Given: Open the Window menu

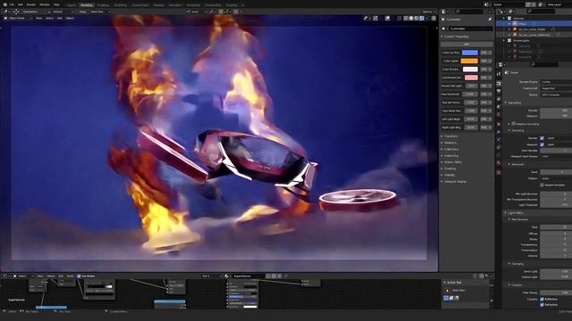Looking at the screenshot, I should click(x=45, y=4).
